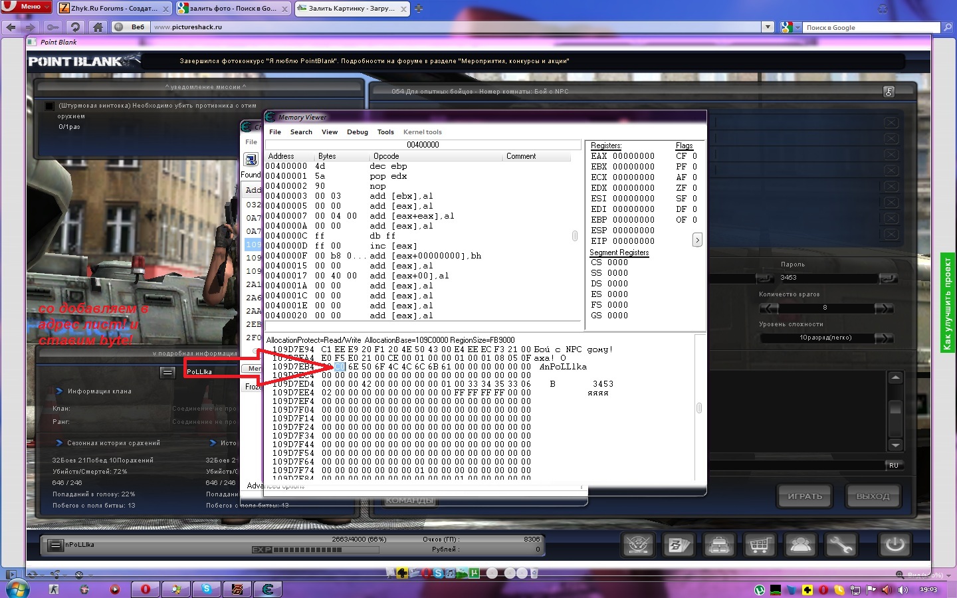Open Skype from the taskbar

click(x=207, y=589)
